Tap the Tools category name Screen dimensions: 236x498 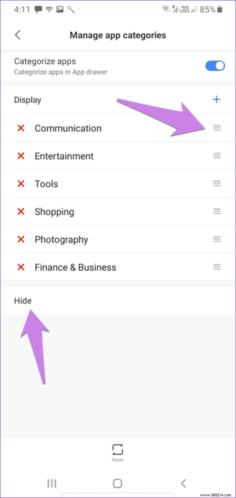(46, 184)
